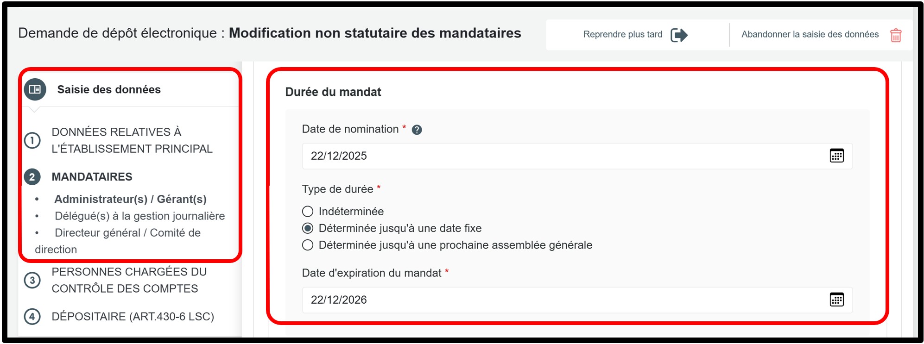This screenshot has width=924, height=344.
Task: Go to Délégué(s) à la gestion journalière
Action: tap(139, 216)
